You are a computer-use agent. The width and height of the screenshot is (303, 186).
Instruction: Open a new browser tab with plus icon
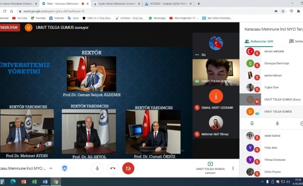pos(198,3)
